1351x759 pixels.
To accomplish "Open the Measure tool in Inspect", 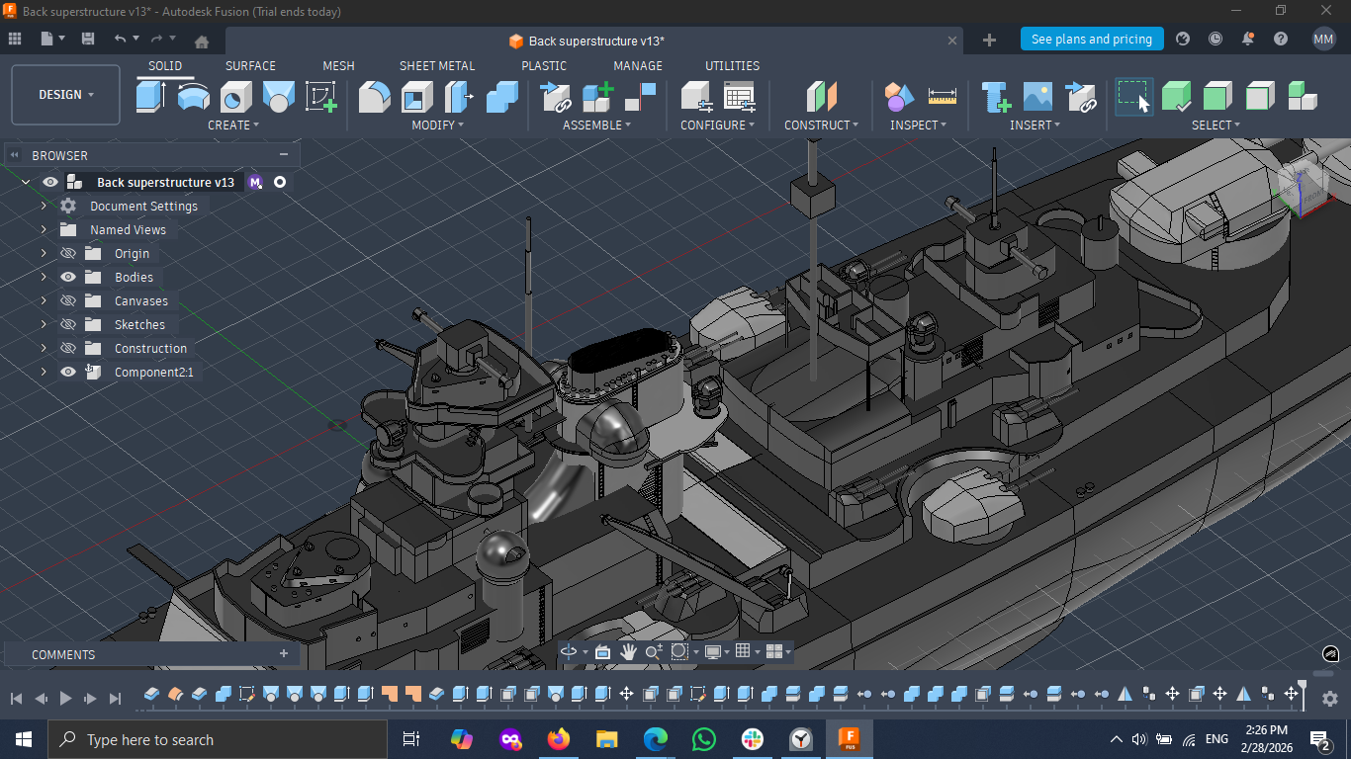I will (x=943, y=97).
